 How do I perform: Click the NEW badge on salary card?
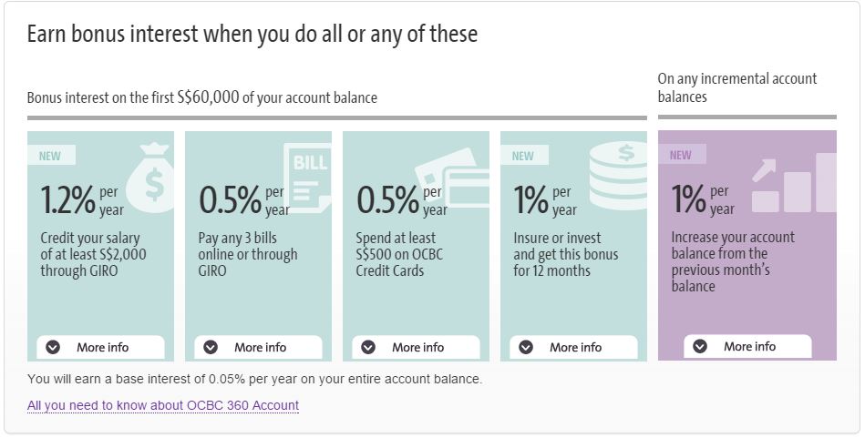coord(50,156)
